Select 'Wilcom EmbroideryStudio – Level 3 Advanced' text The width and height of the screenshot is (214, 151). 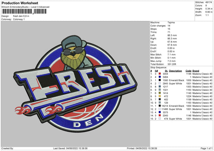25,7
